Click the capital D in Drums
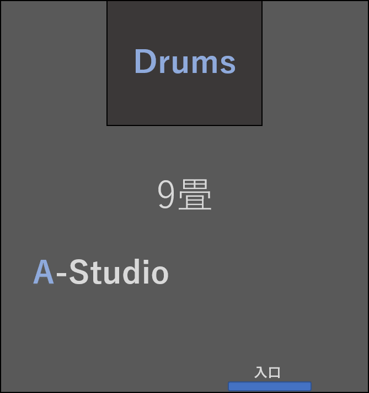The width and height of the screenshot is (369, 393). point(146,61)
